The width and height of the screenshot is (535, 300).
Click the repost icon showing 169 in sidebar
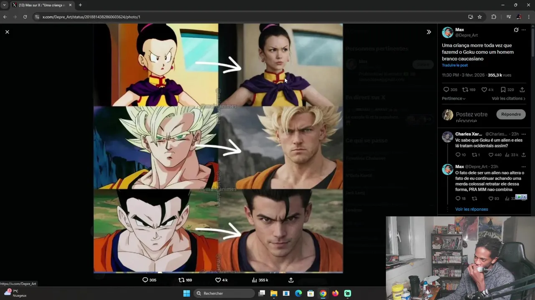coord(469,90)
